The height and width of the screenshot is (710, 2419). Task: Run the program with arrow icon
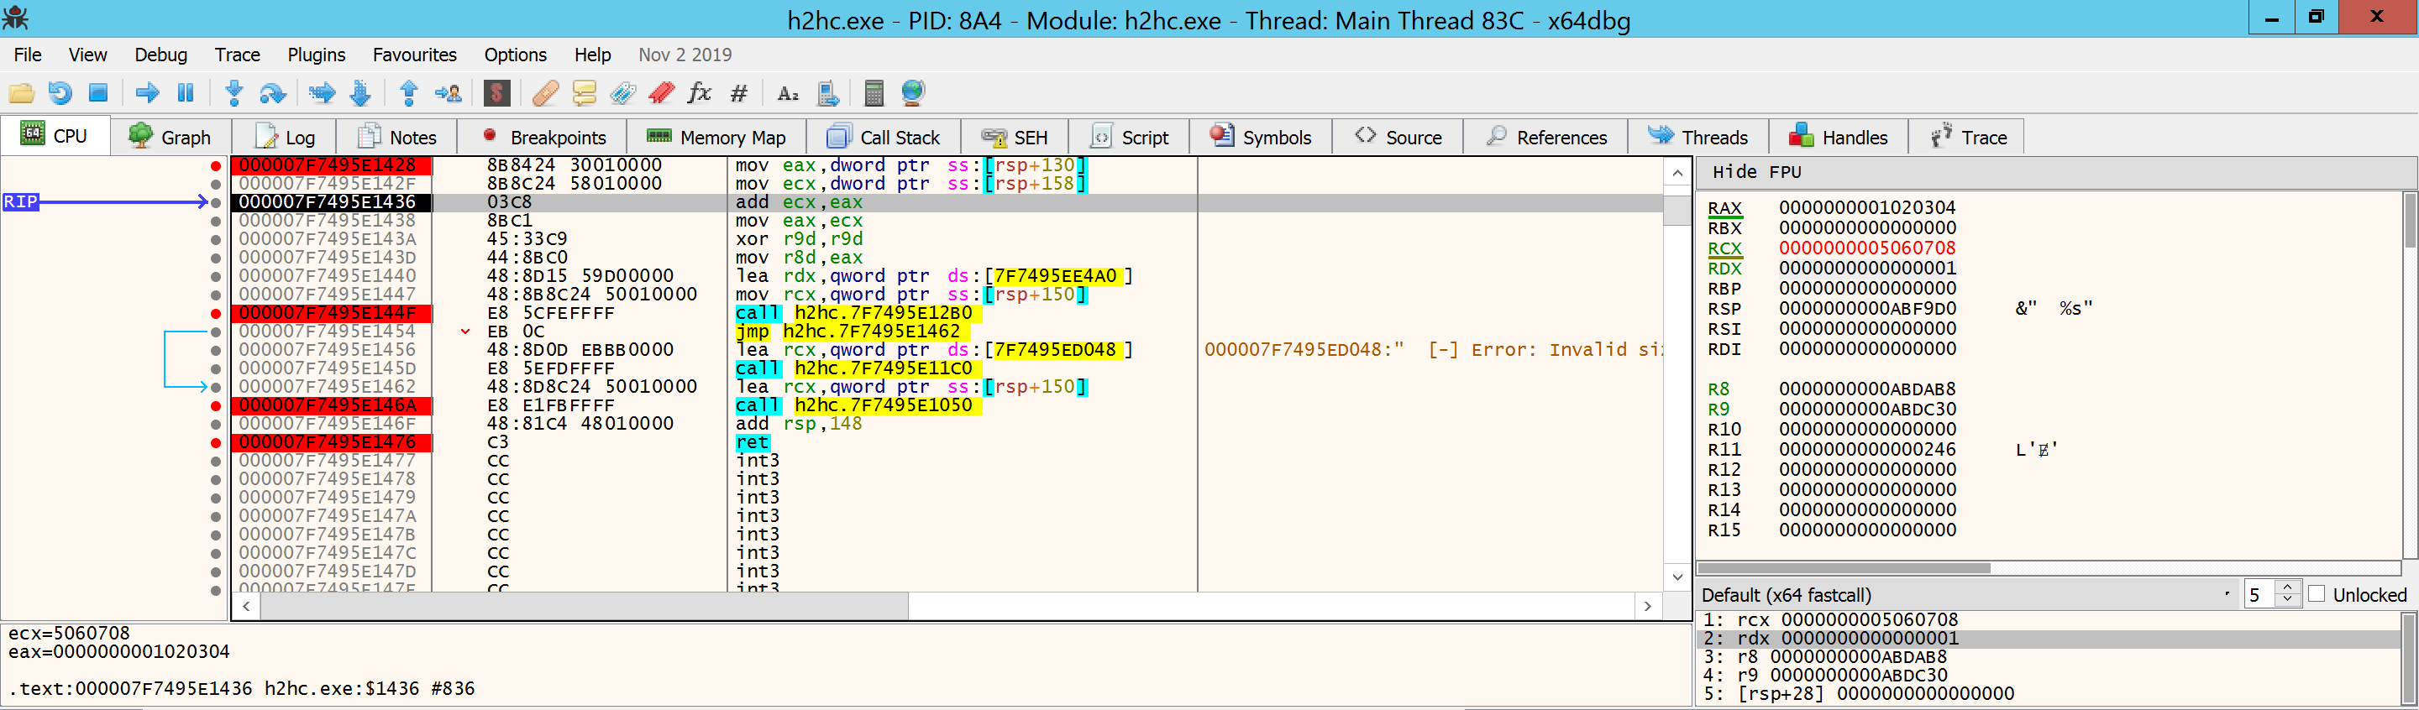[x=148, y=93]
